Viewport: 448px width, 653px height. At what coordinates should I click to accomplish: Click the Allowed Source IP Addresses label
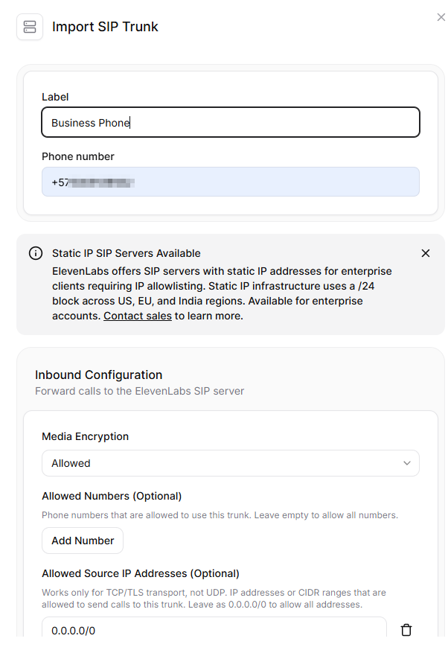tap(140, 573)
